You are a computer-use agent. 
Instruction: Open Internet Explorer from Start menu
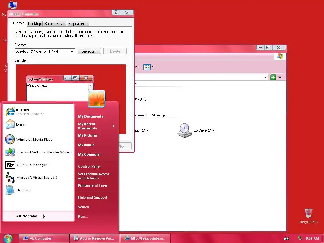(38, 112)
